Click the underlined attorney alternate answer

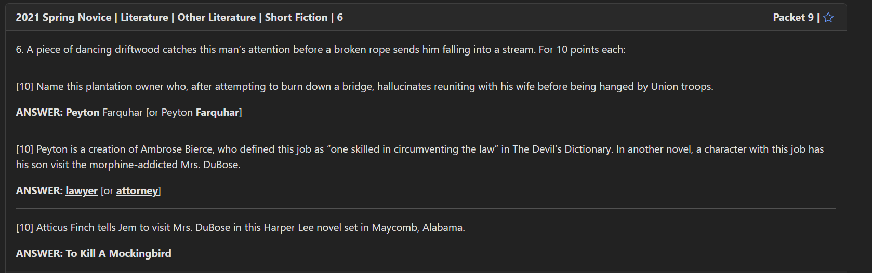(x=137, y=190)
